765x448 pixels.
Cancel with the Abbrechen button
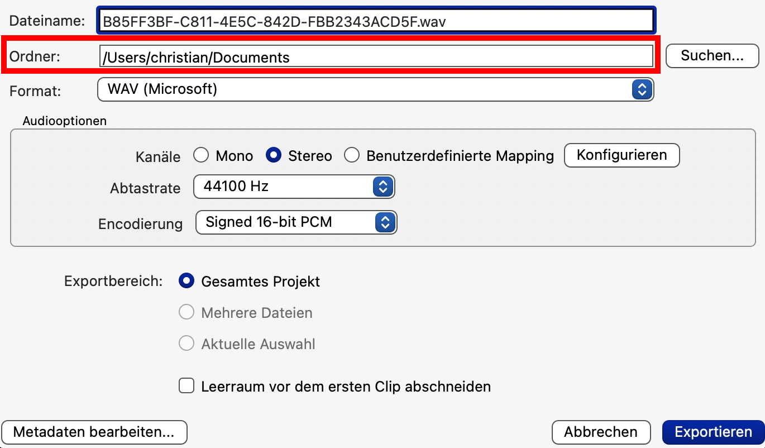(601, 432)
